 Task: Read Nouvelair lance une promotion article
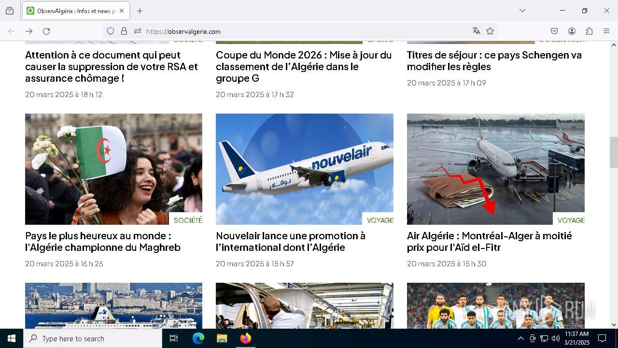291,242
